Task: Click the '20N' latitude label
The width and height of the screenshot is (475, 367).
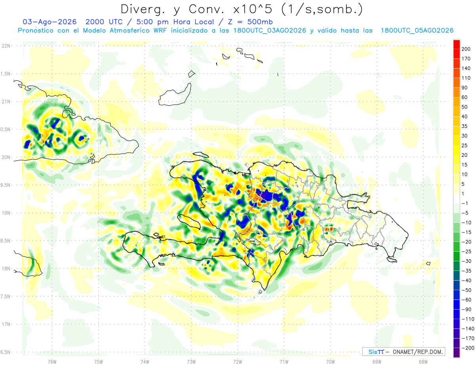Action: (x=6, y=157)
